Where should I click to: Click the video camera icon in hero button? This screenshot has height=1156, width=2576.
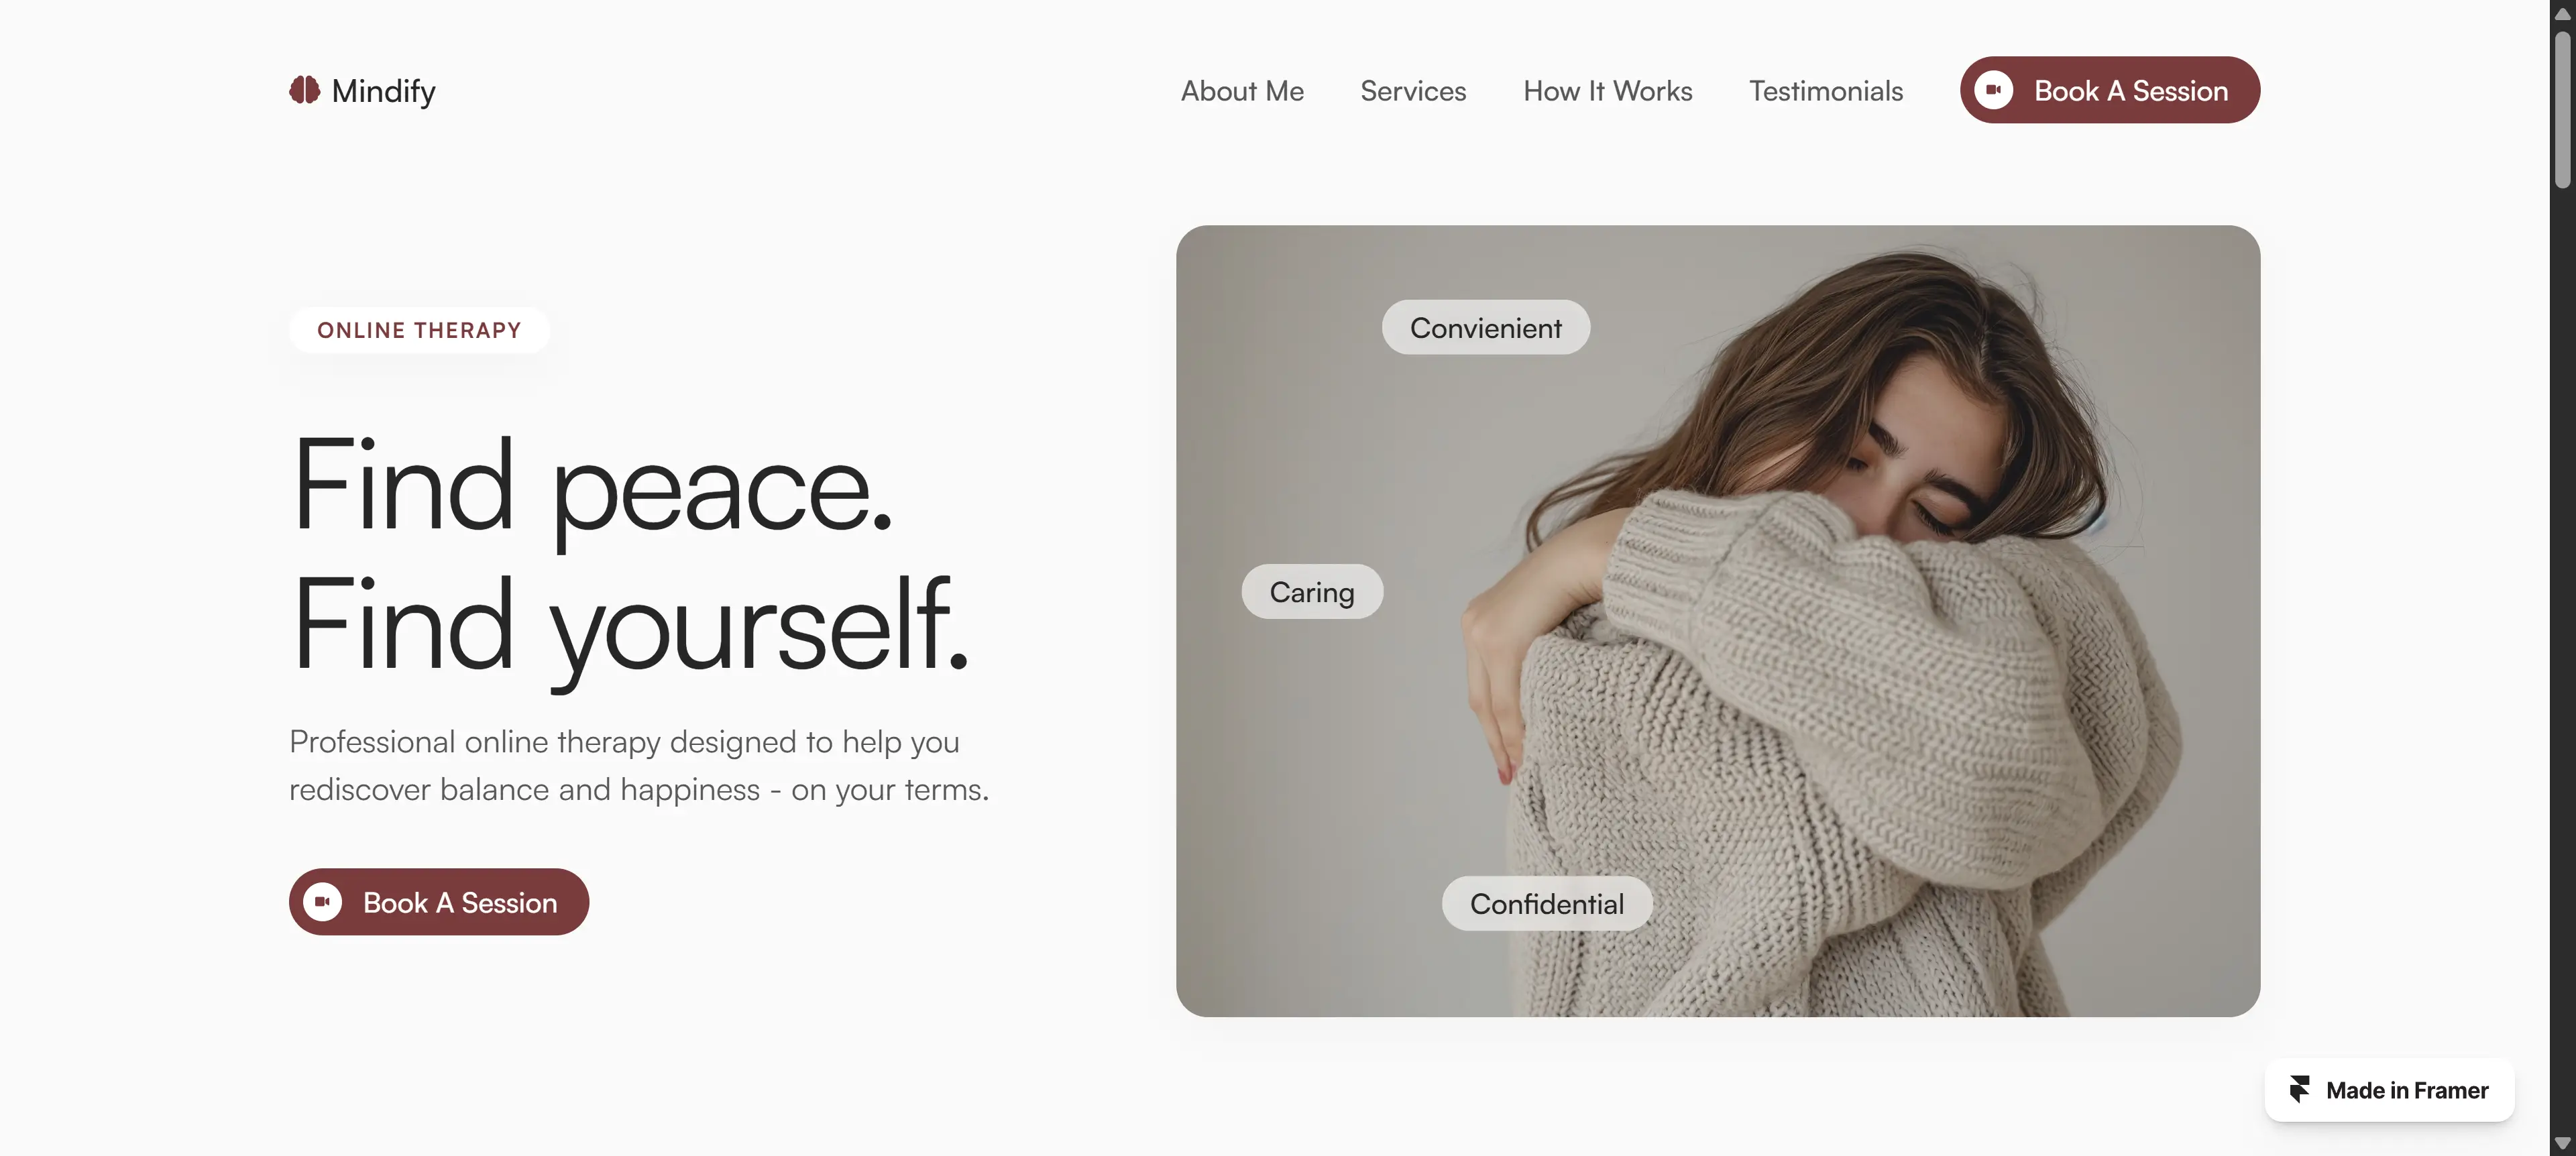click(x=322, y=902)
